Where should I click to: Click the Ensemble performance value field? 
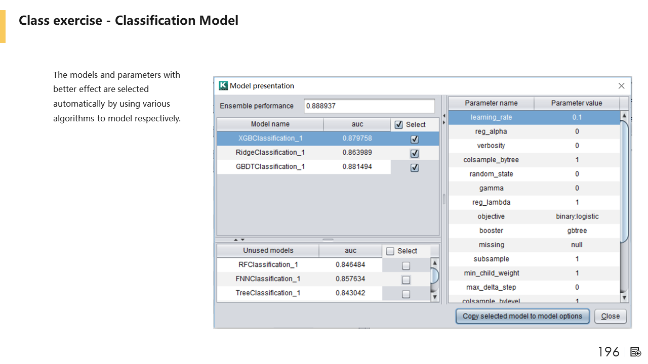(369, 106)
